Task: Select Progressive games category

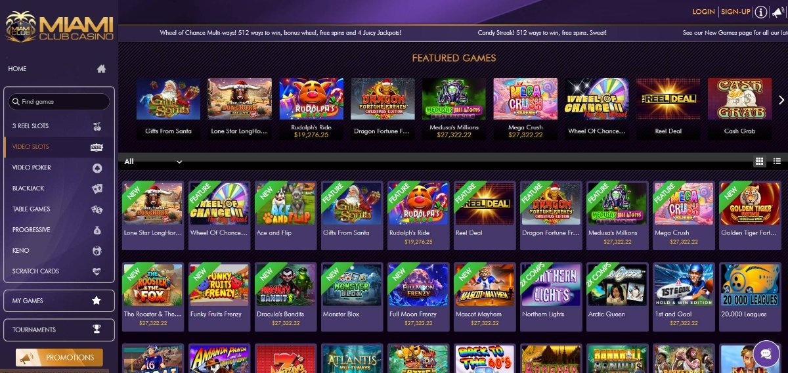Action: pyautogui.click(x=58, y=229)
